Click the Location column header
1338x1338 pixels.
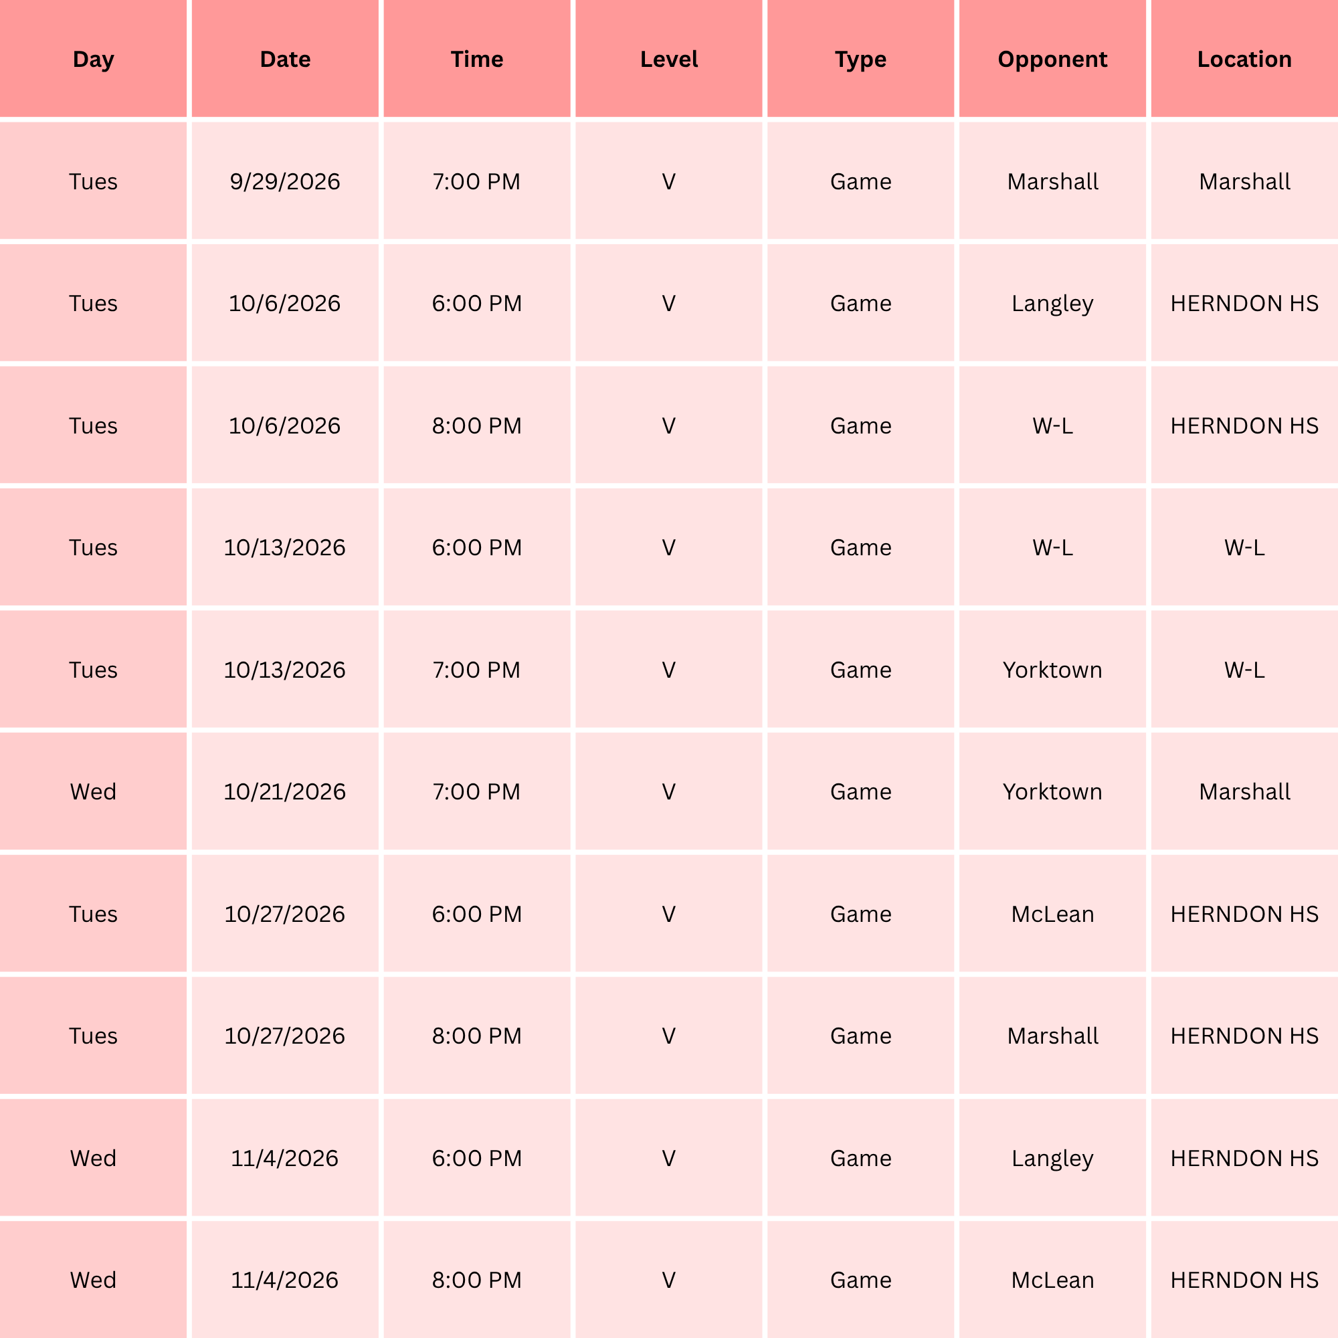1244,59
